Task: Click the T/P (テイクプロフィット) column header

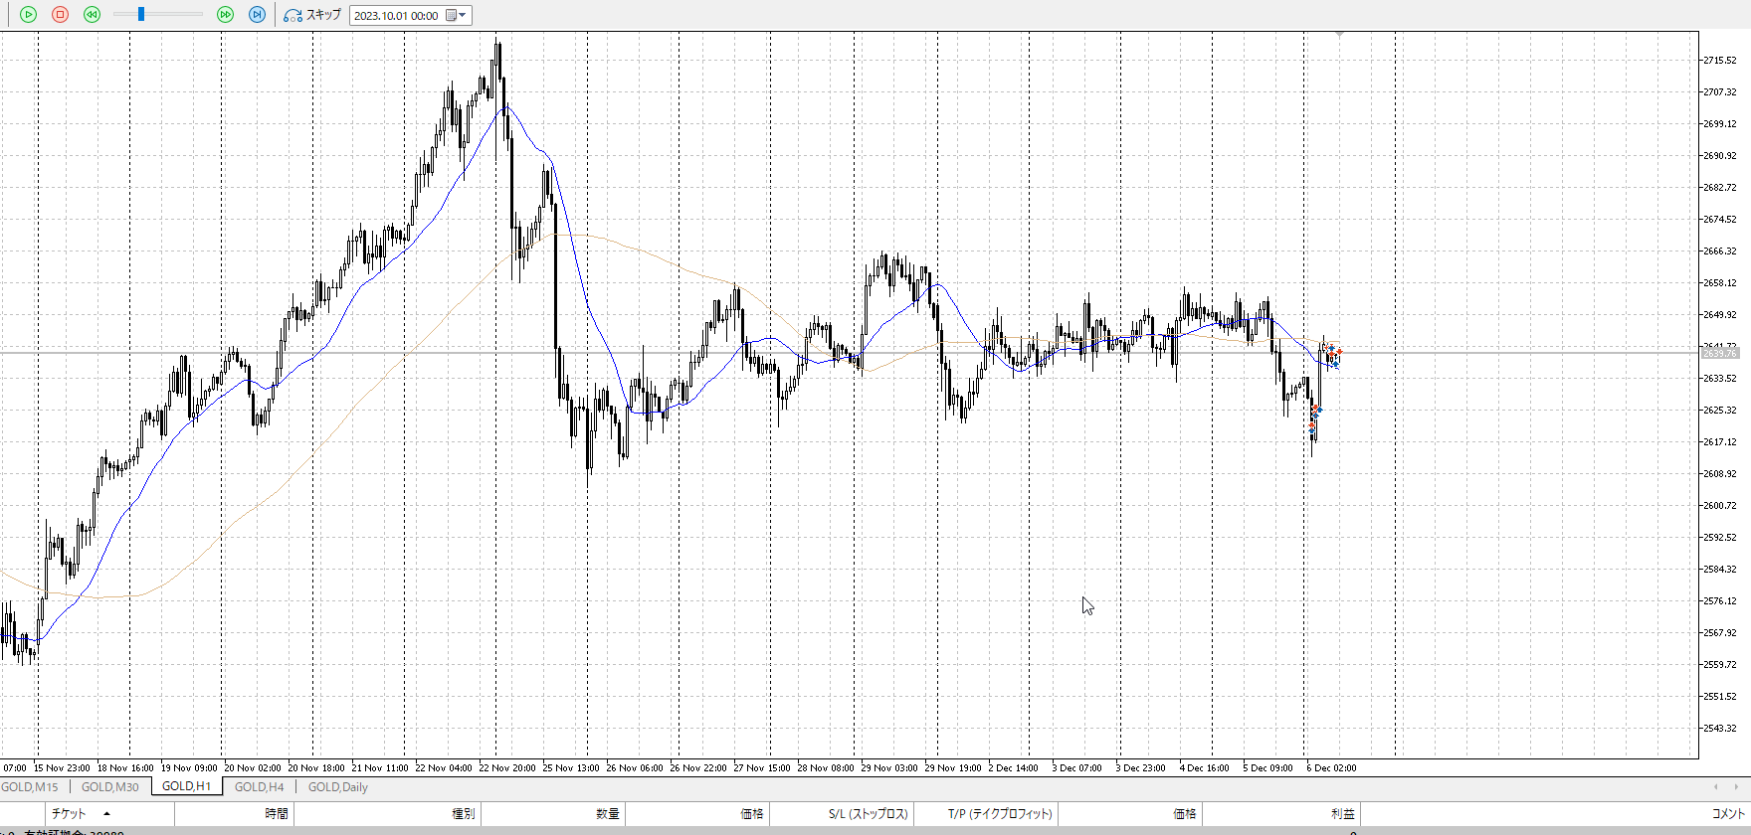Action: [999, 814]
